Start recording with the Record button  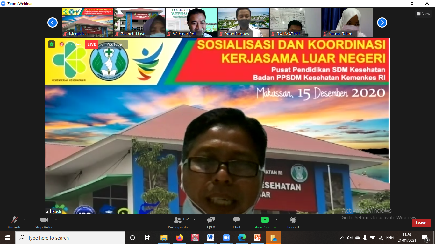[293, 223]
